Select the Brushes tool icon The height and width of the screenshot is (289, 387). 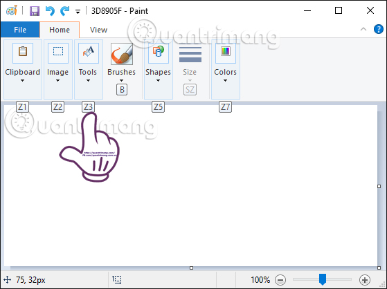click(122, 54)
